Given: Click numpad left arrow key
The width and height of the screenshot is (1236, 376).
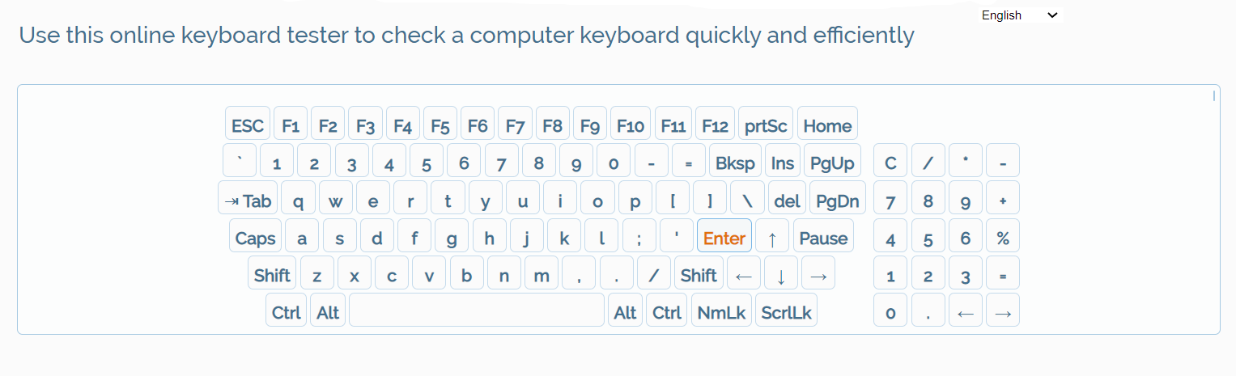Looking at the screenshot, I should (965, 312).
